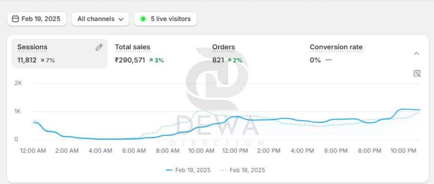Click the calendar icon beside Feb 19, 2025
Image resolution: width=434 pixels, height=184 pixels.
coord(15,19)
